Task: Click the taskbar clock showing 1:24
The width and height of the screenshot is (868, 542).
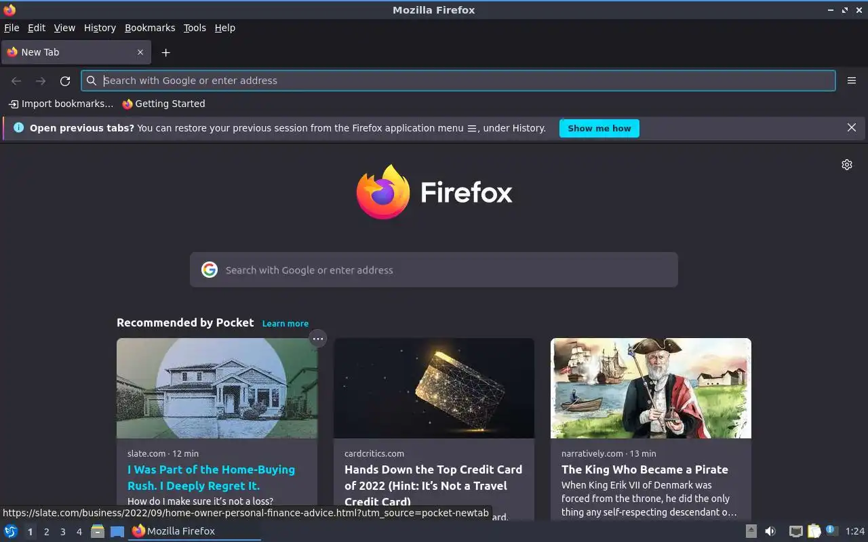Action: pos(855,531)
